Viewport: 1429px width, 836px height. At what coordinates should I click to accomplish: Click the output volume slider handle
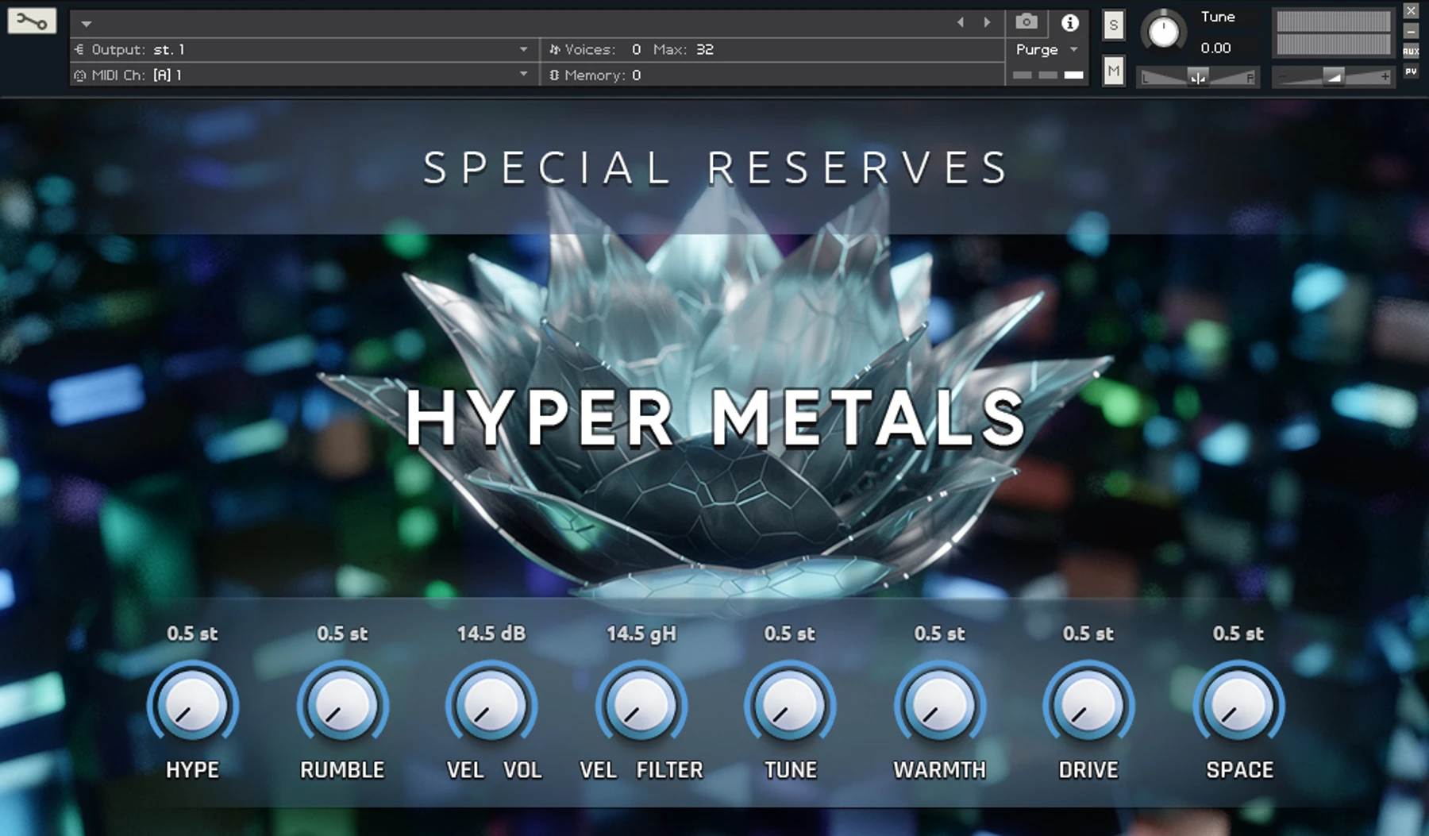pos(1333,77)
